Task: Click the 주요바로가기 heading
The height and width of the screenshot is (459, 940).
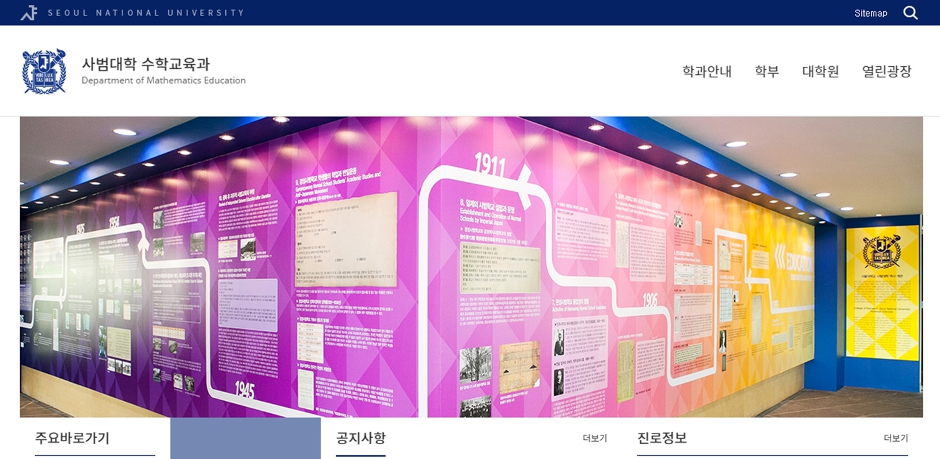Action: click(x=72, y=438)
